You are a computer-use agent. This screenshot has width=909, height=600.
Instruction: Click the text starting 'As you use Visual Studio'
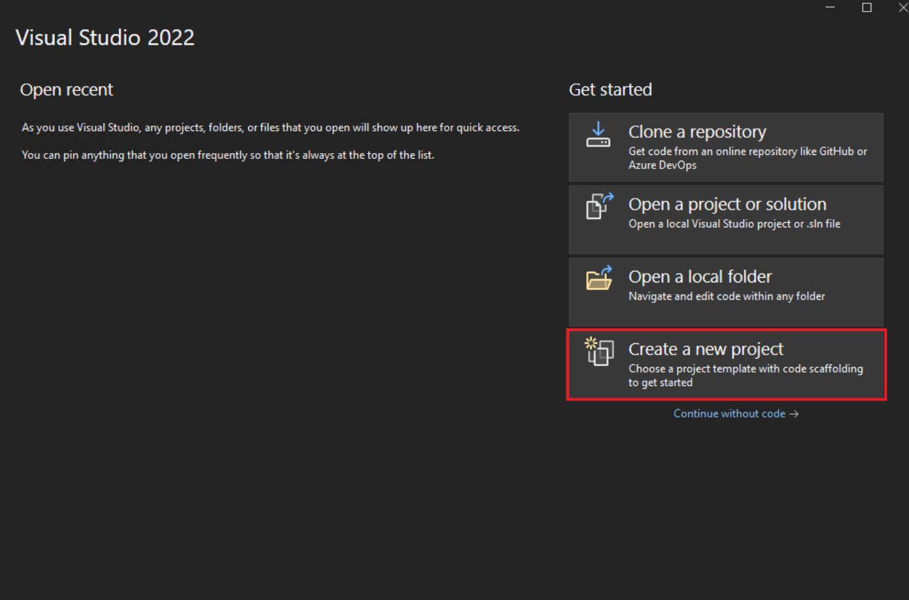pos(270,127)
